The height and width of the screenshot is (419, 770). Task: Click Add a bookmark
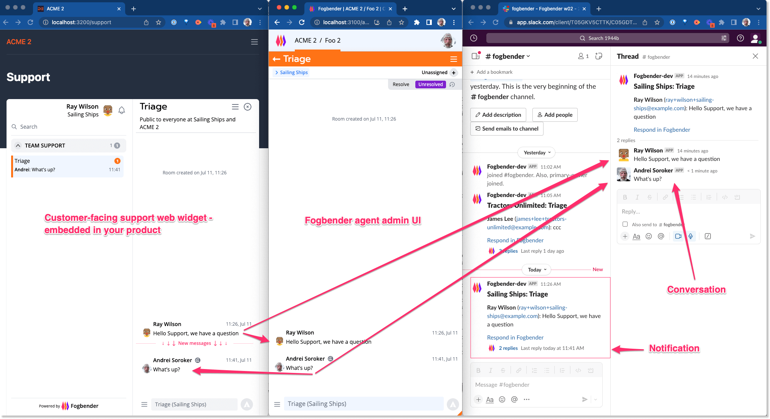click(491, 72)
